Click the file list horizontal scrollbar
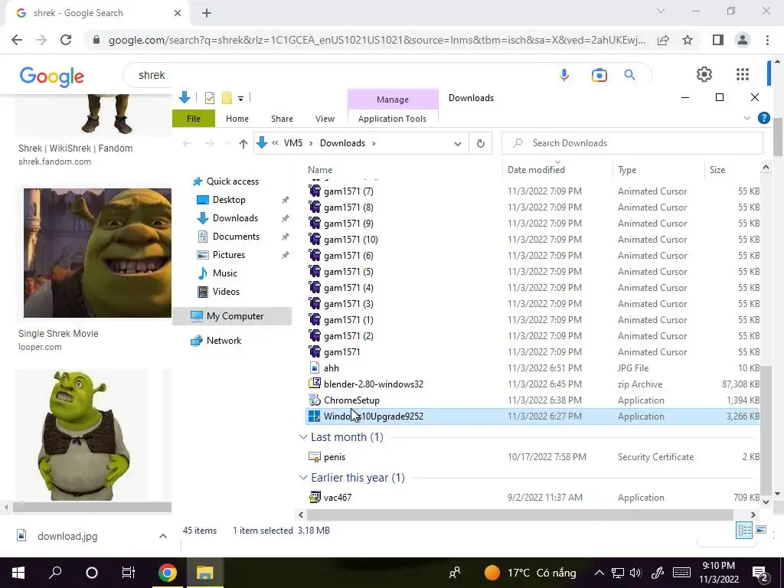This screenshot has width=784, height=588. 520,514
